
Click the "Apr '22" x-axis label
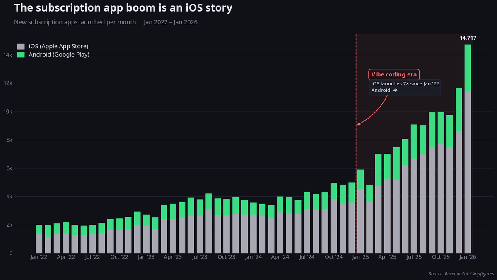click(x=66, y=257)
